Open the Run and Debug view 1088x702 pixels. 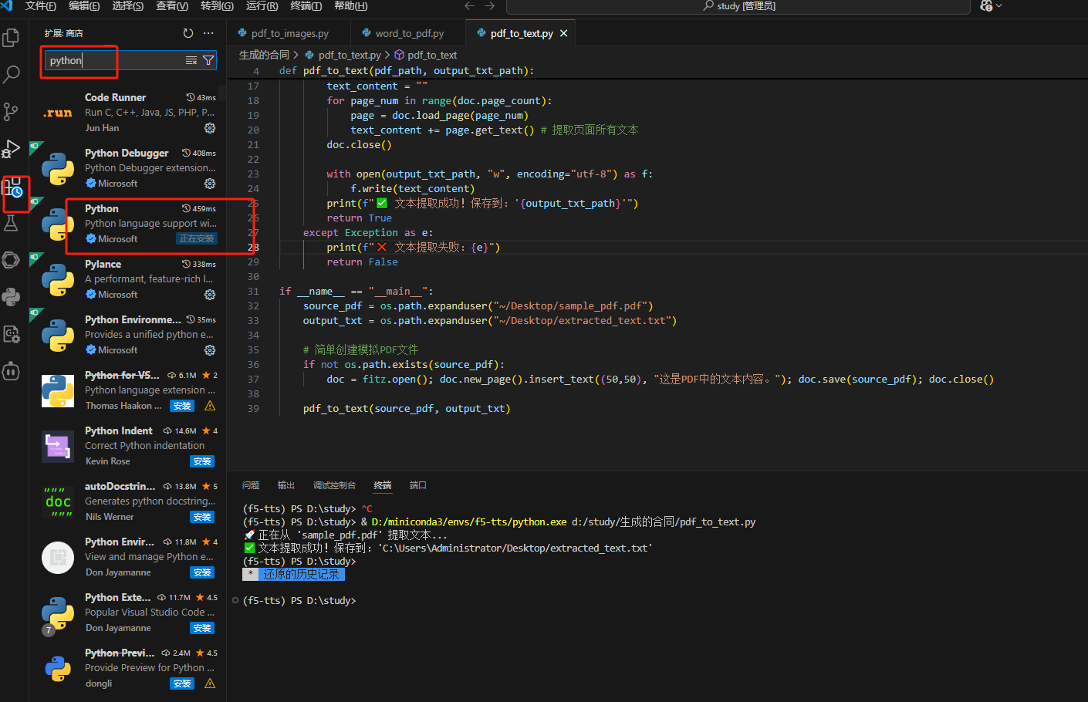tap(12, 148)
